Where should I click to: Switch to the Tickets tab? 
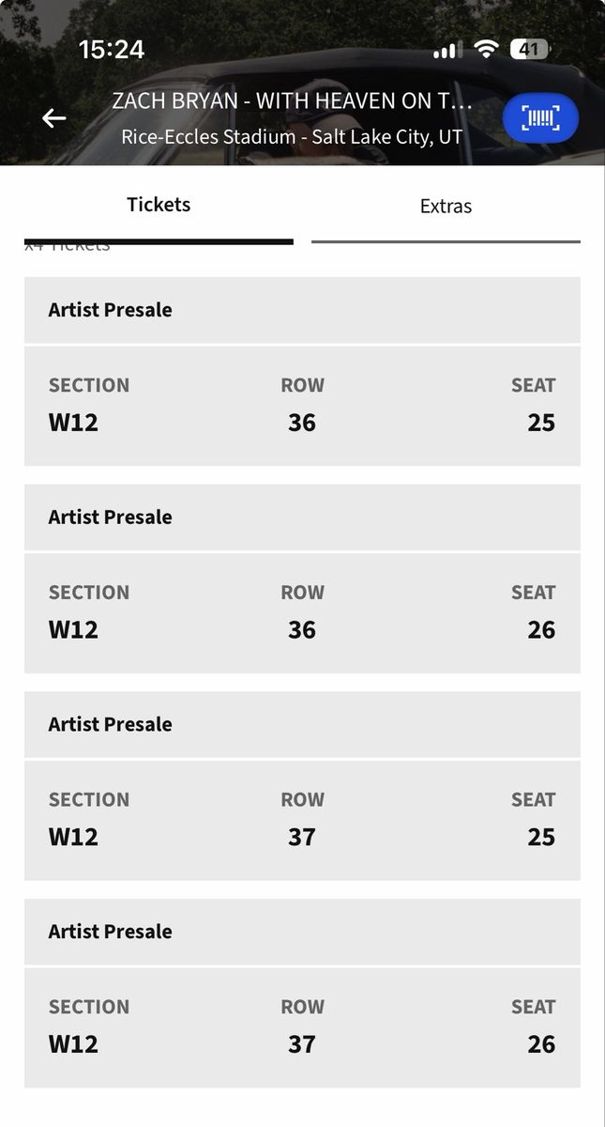pos(159,205)
